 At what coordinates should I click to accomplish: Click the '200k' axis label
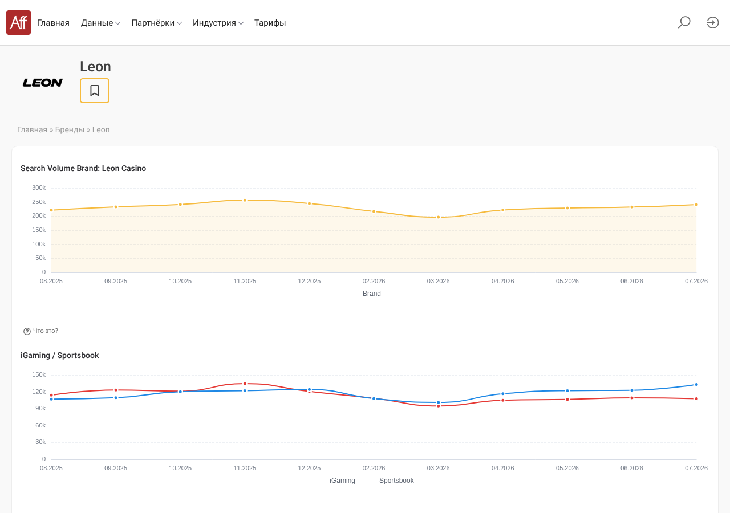[x=39, y=215]
